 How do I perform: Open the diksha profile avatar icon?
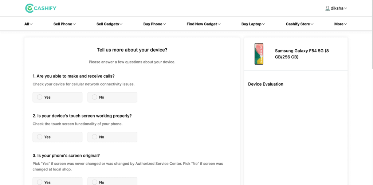click(327, 8)
